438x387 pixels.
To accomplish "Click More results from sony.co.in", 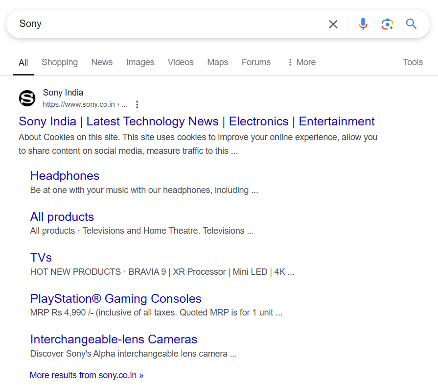I will point(87,375).
